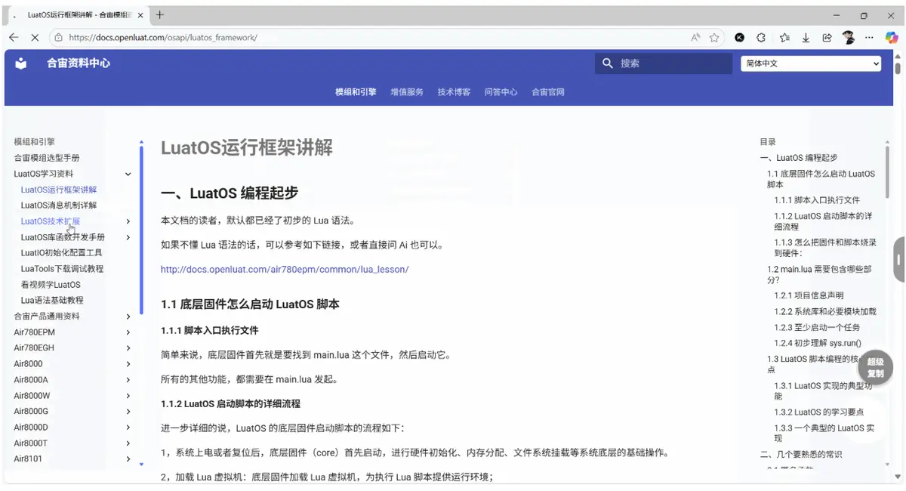Expand the 合宙产品通用资料 section

point(128,317)
